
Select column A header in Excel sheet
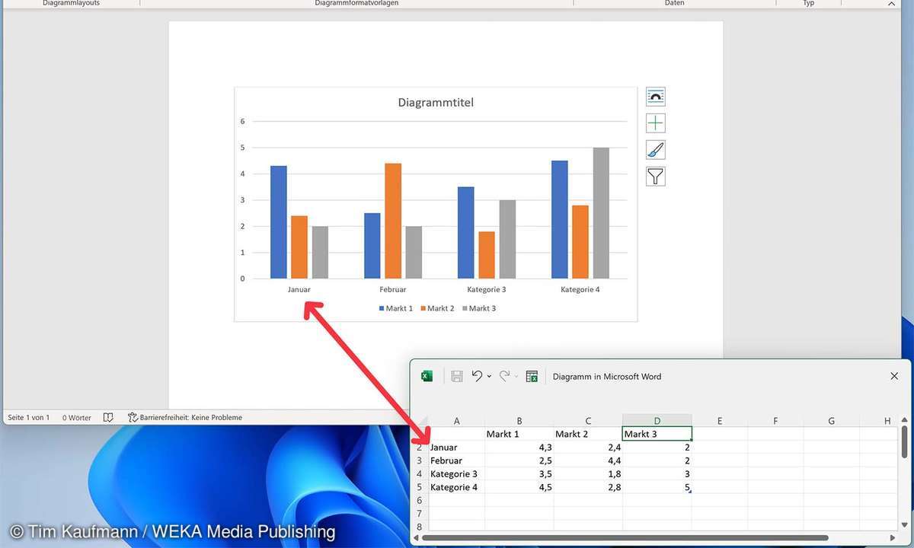point(456,421)
